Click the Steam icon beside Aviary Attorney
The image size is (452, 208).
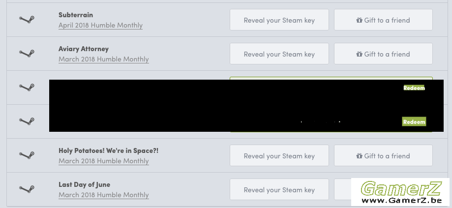coord(27,54)
